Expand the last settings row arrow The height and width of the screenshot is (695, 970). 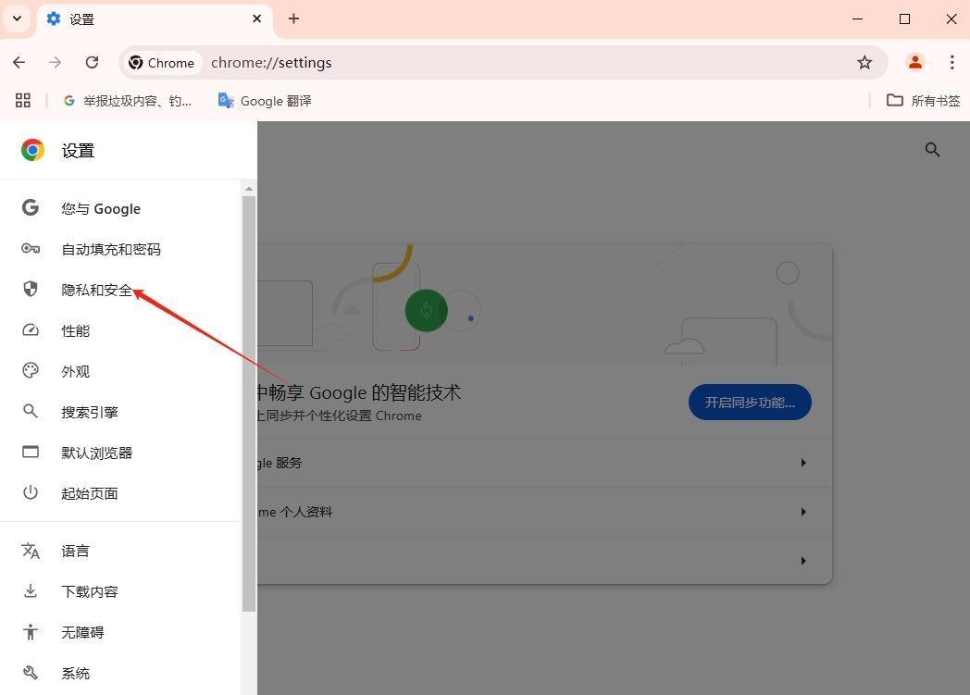point(803,561)
